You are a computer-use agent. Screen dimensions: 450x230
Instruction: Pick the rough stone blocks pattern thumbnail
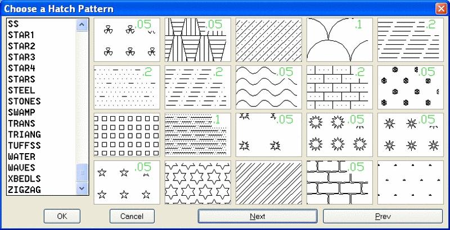coord(340,182)
